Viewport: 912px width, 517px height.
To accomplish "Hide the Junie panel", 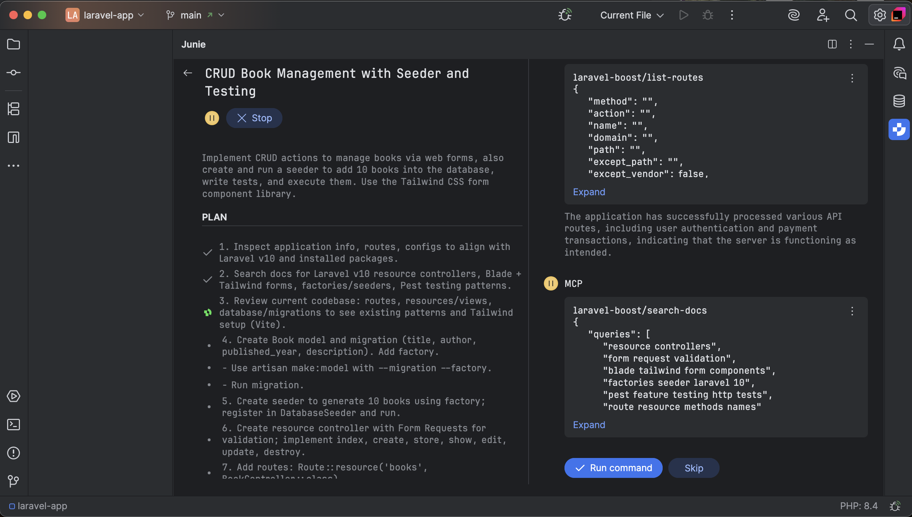I will (869, 44).
